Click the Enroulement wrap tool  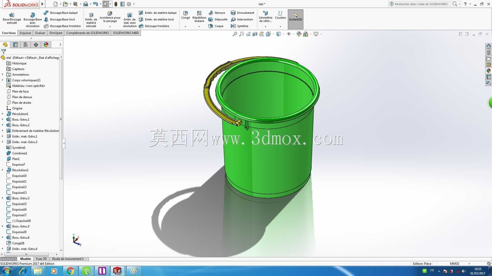(242, 13)
